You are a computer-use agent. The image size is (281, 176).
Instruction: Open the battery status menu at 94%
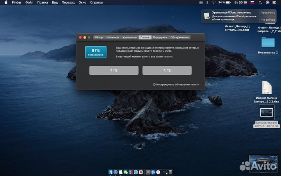click(x=225, y=2)
